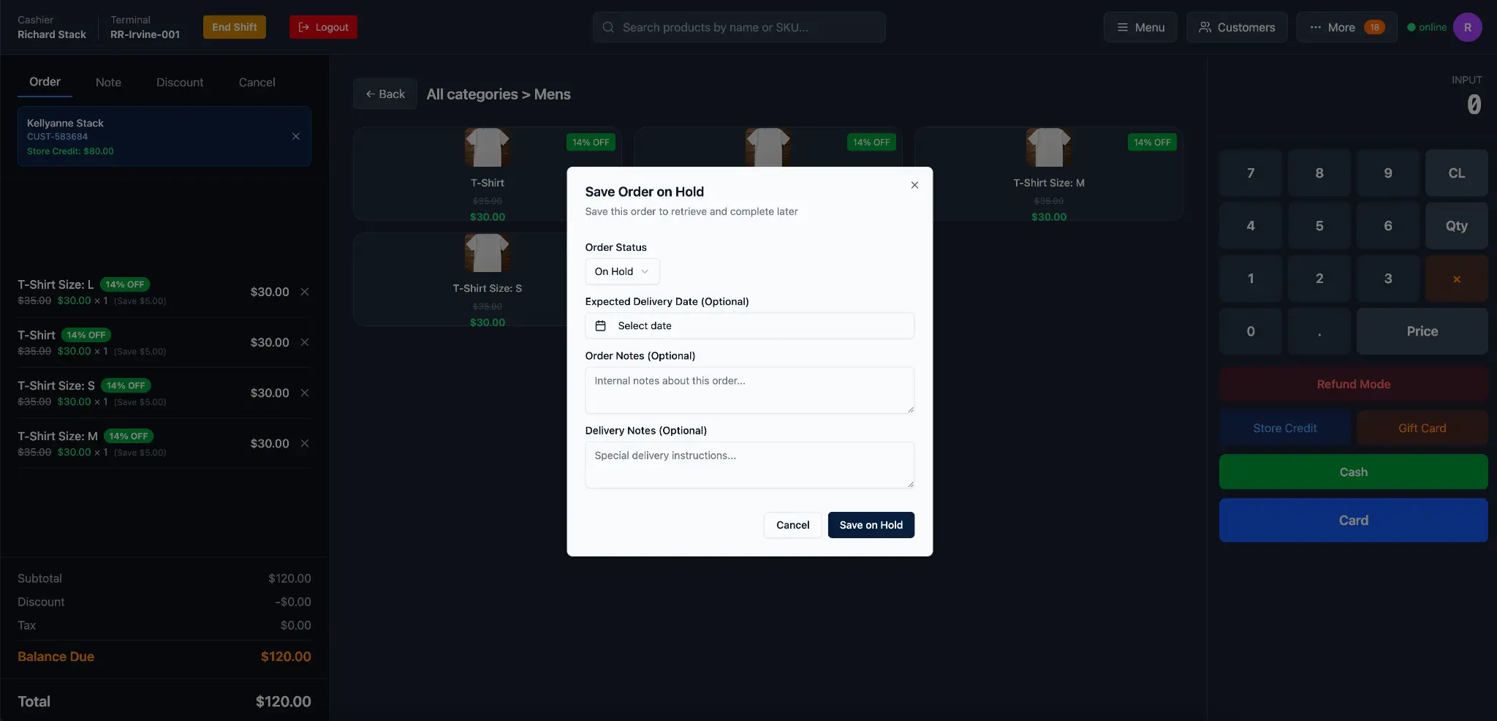Enable Refund Mode

pyautogui.click(x=1353, y=384)
